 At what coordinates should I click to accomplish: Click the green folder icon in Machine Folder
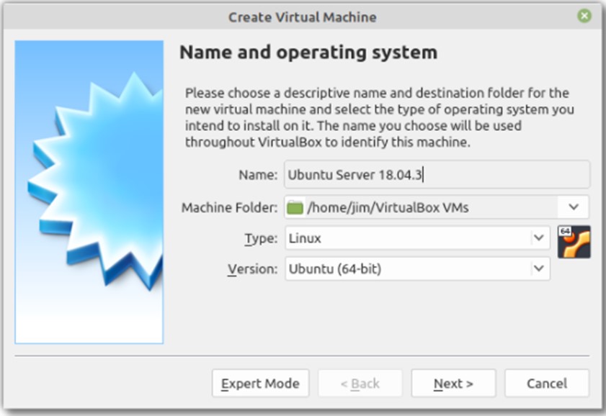[295, 207]
